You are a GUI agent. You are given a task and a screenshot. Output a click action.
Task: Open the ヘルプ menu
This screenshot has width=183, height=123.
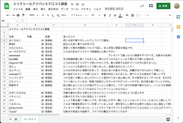(97, 9)
